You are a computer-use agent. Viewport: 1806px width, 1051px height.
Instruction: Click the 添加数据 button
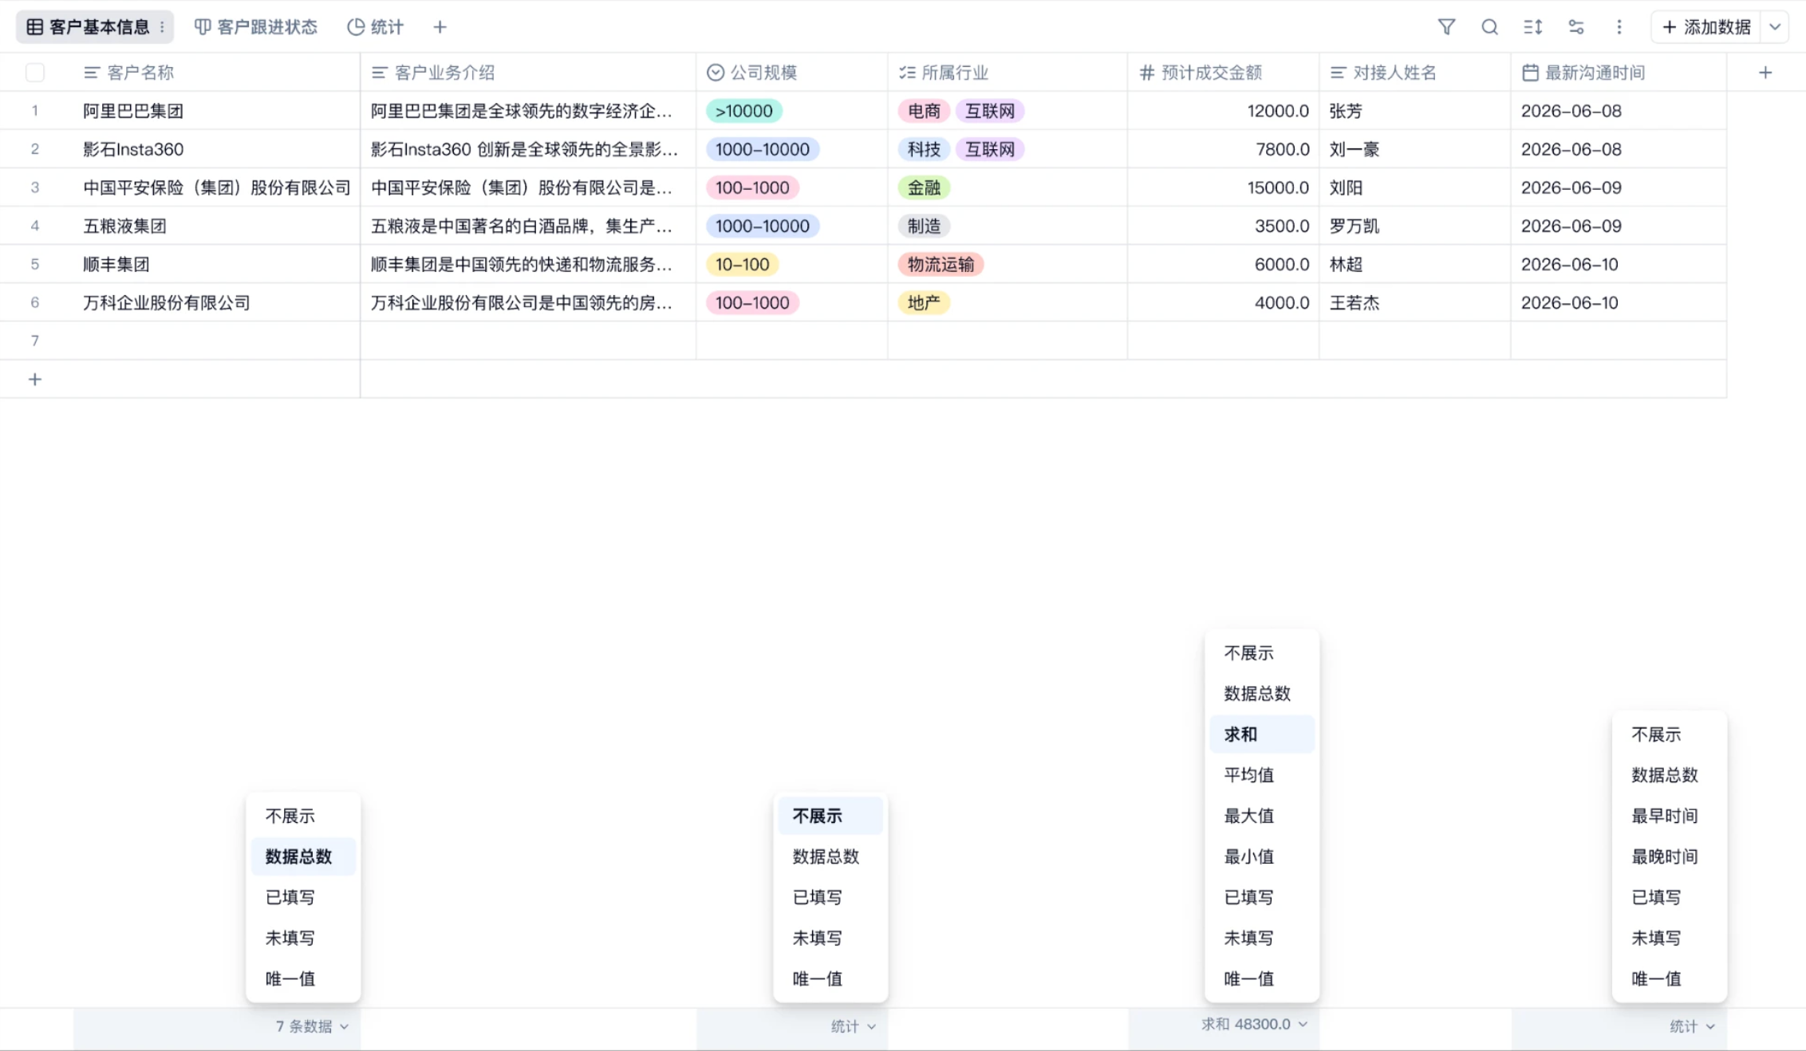pos(1705,27)
